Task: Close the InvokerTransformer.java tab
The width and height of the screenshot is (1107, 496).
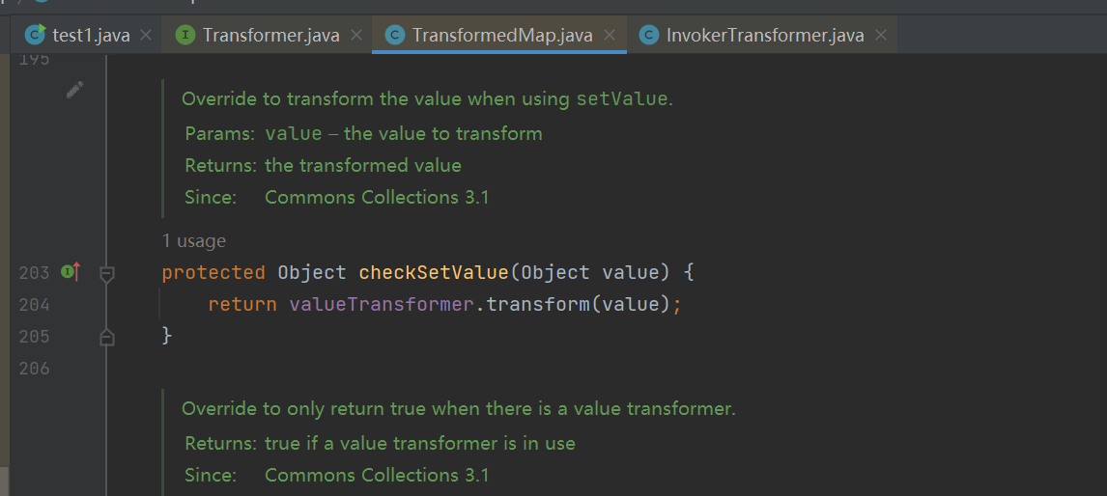Action: (x=881, y=36)
